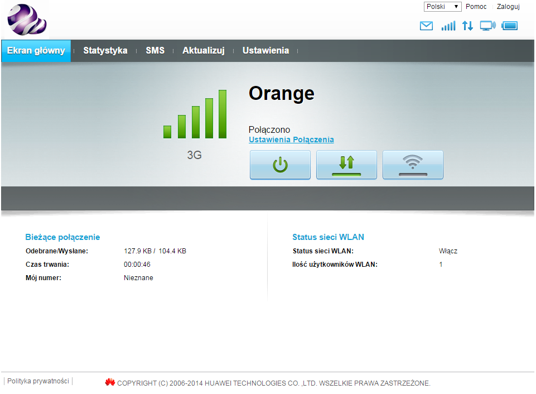Click the Zaloguj login link
536x394 pixels.
point(508,7)
